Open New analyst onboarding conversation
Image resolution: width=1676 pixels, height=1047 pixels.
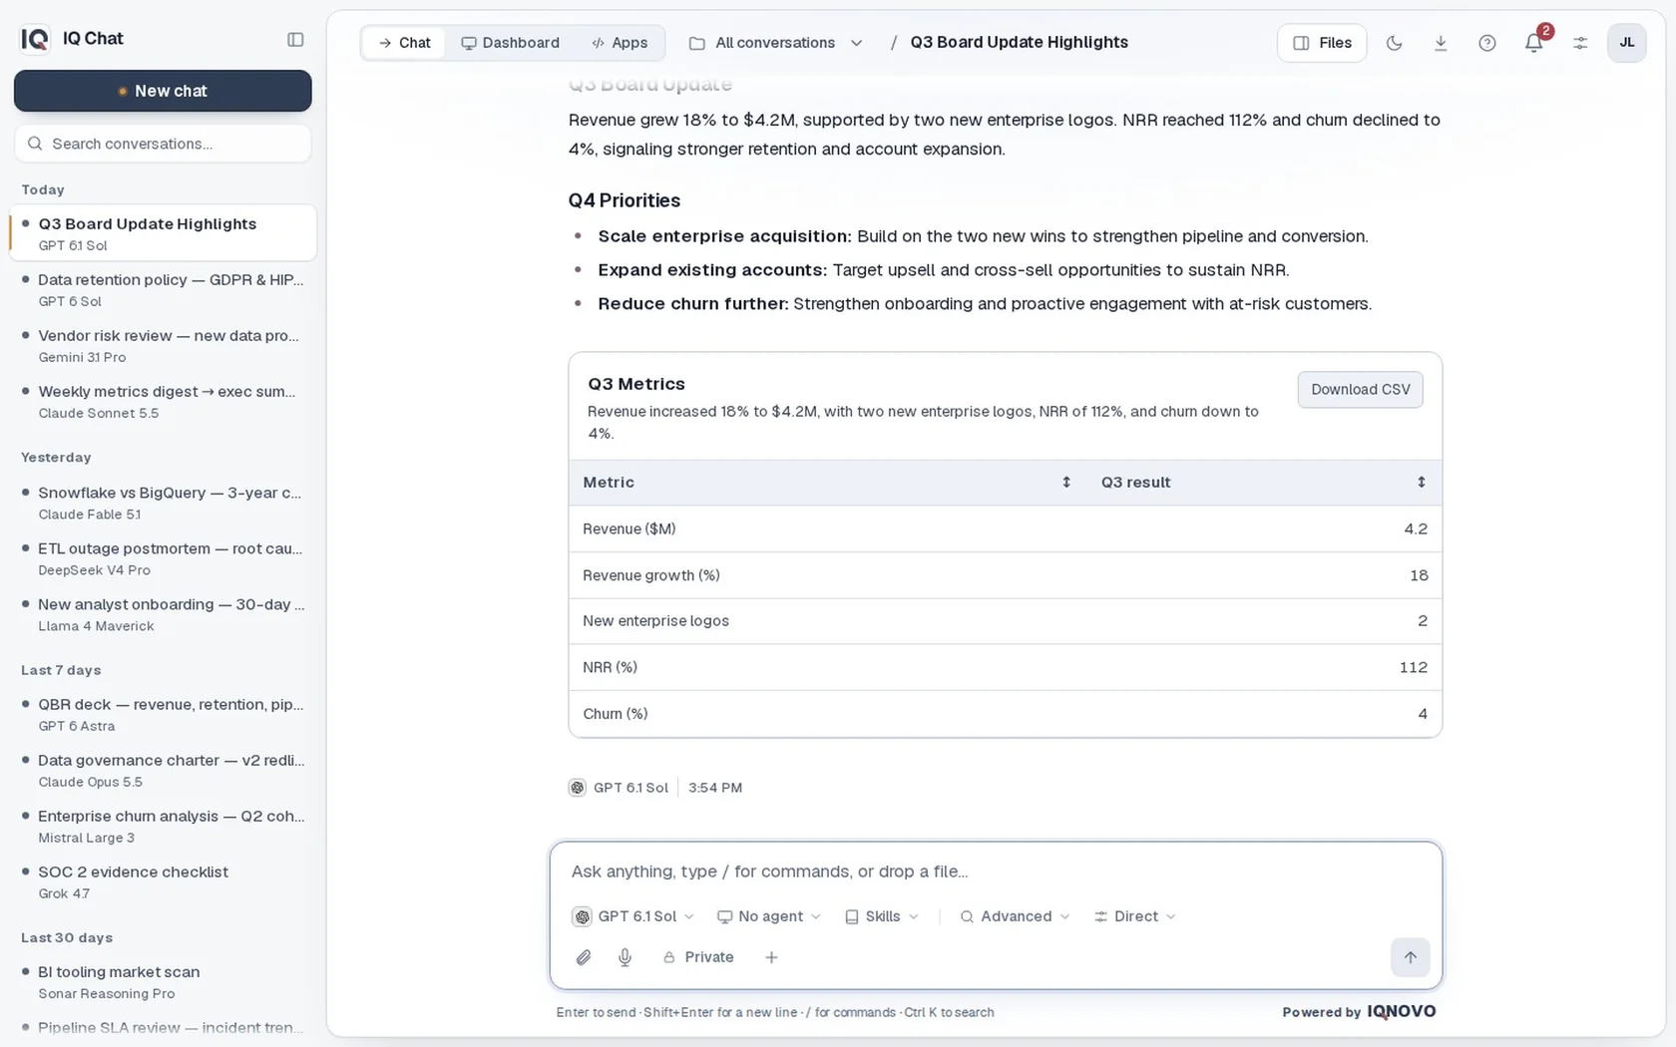[x=163, y=614]
